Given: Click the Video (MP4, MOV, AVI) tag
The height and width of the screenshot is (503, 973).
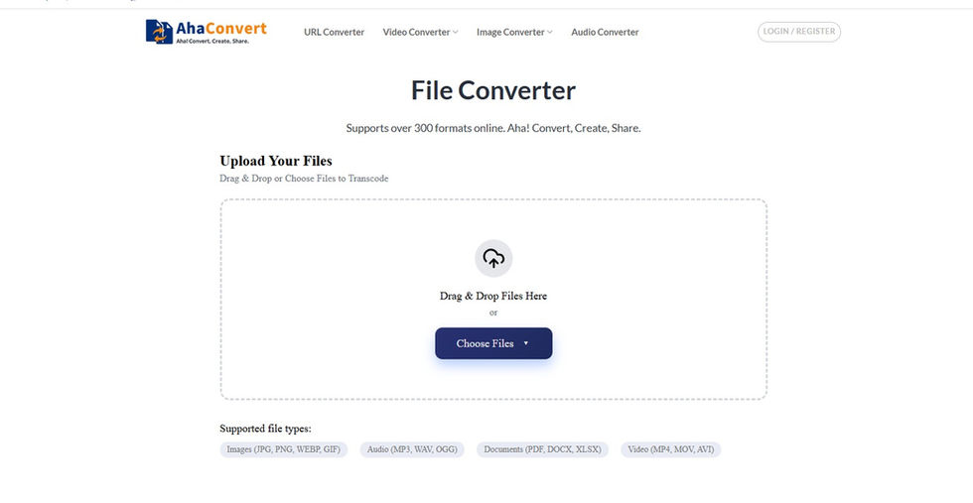Looking at the screenshot, I should pyautogui.click(x=671, y=449).
